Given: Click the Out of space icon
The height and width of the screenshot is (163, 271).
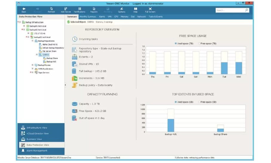Looking at the screenshot, I should [75, 118].
